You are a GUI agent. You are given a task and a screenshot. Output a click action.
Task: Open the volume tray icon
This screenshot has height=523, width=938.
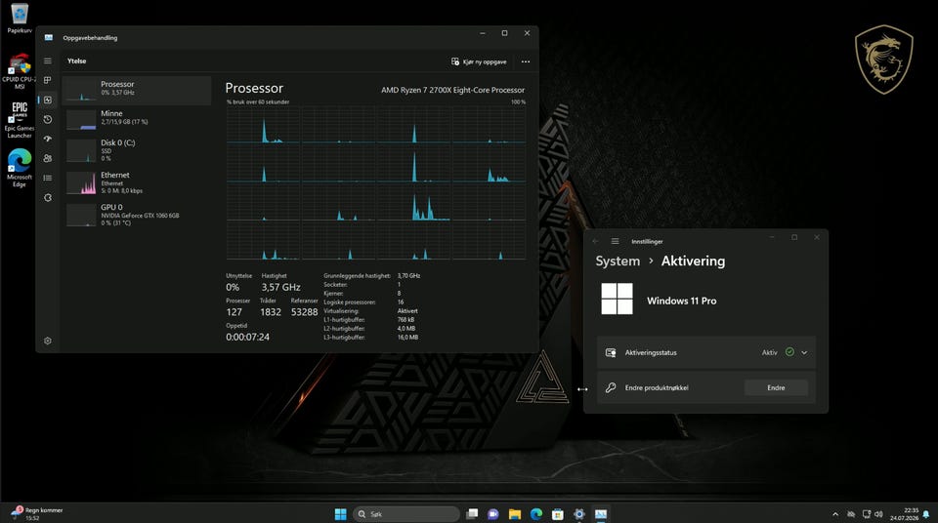pos(878,514)
